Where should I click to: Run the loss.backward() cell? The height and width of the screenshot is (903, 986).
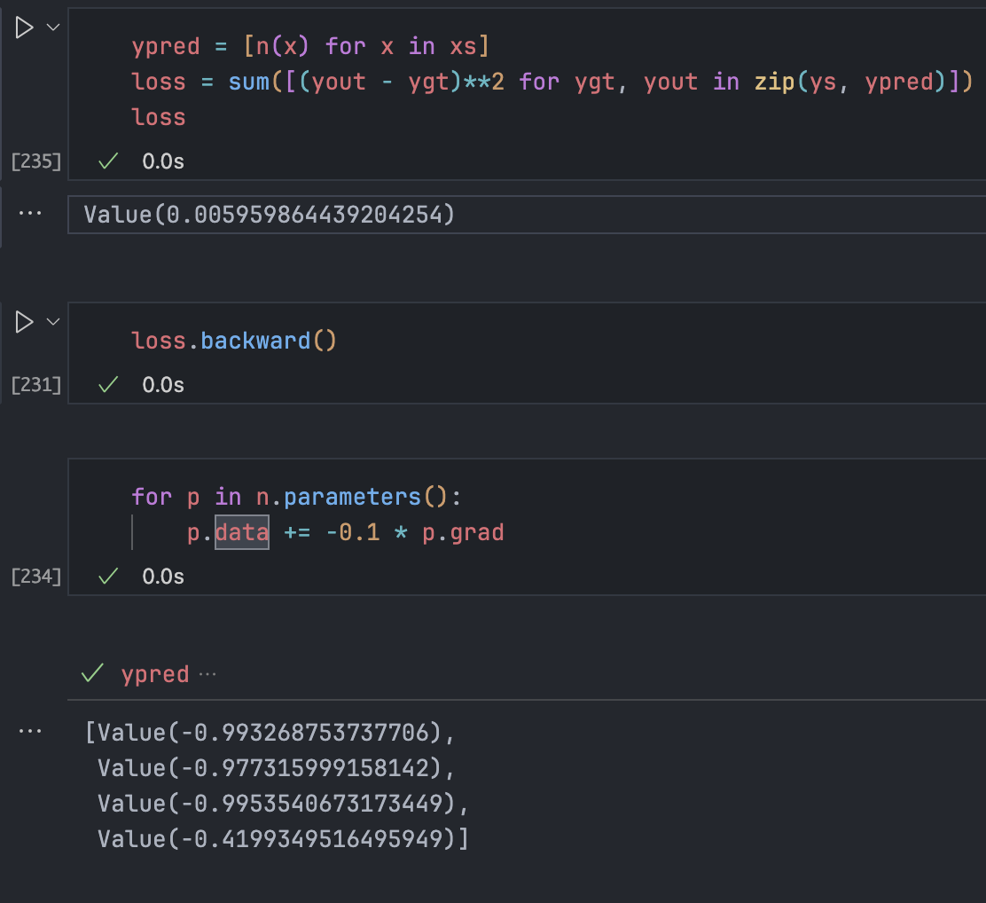point(24,321)
